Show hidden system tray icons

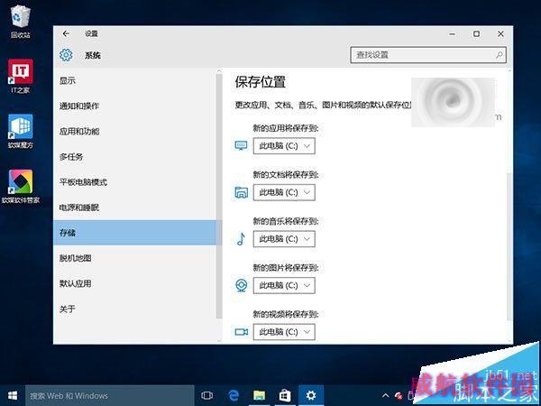(385, 396)
